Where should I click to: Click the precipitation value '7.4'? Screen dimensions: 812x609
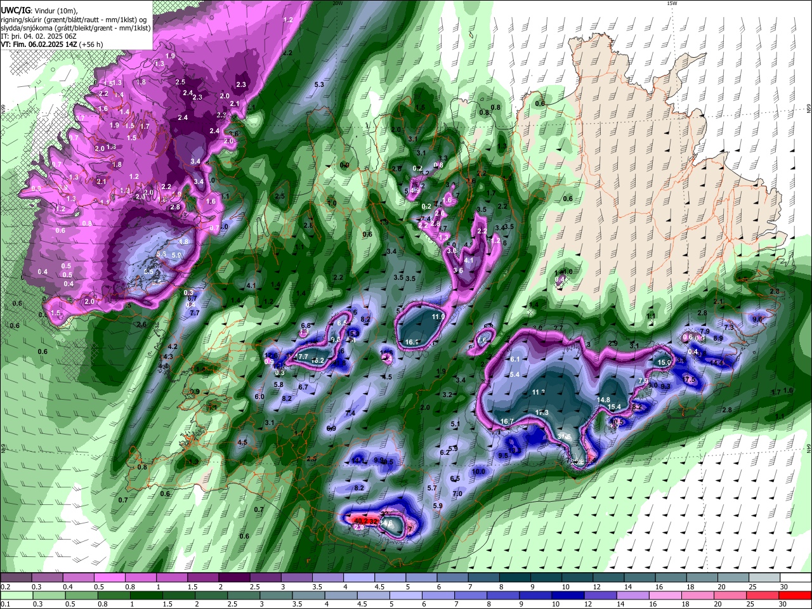point(350,413)
